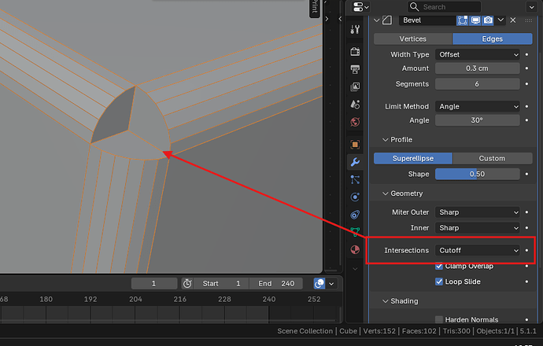Remove the Bevel modifier with X
This screenshot has height=346, width=543.
513,20
